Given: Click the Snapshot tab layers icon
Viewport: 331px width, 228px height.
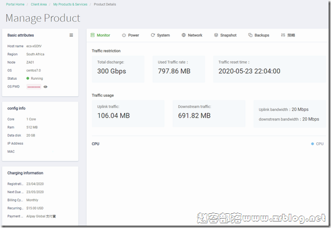Looking at the screenshot, I should [216, 35].
